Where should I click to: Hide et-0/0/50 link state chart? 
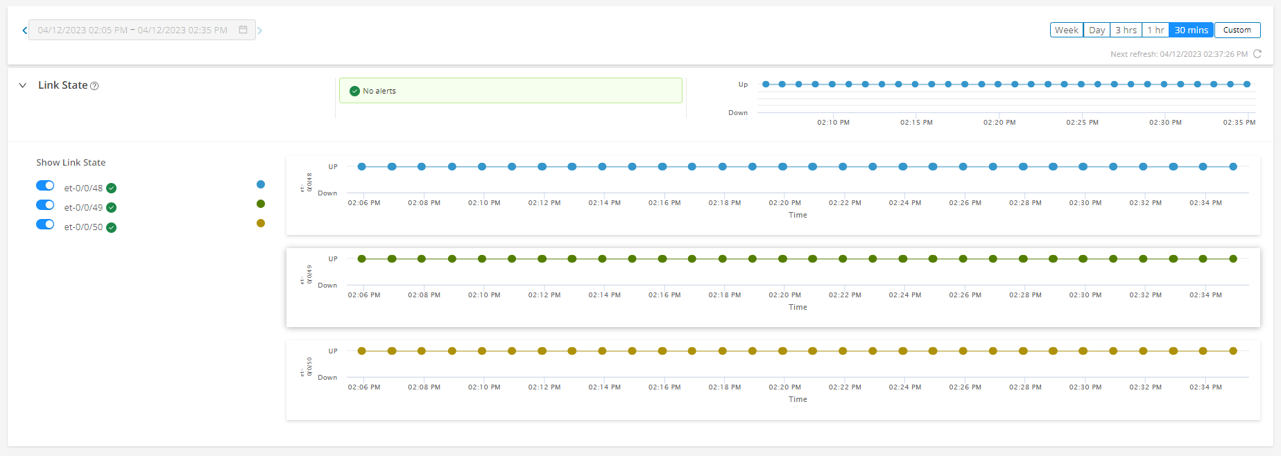pyautogui.click(x=45, y=225)
